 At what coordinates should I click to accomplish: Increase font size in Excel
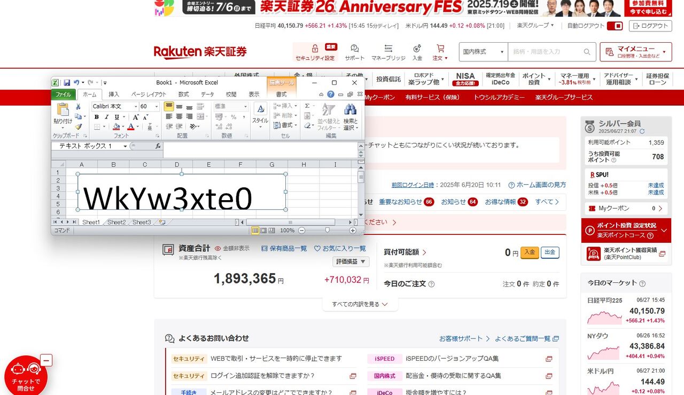pyautogui.click(x=136, y=117)
